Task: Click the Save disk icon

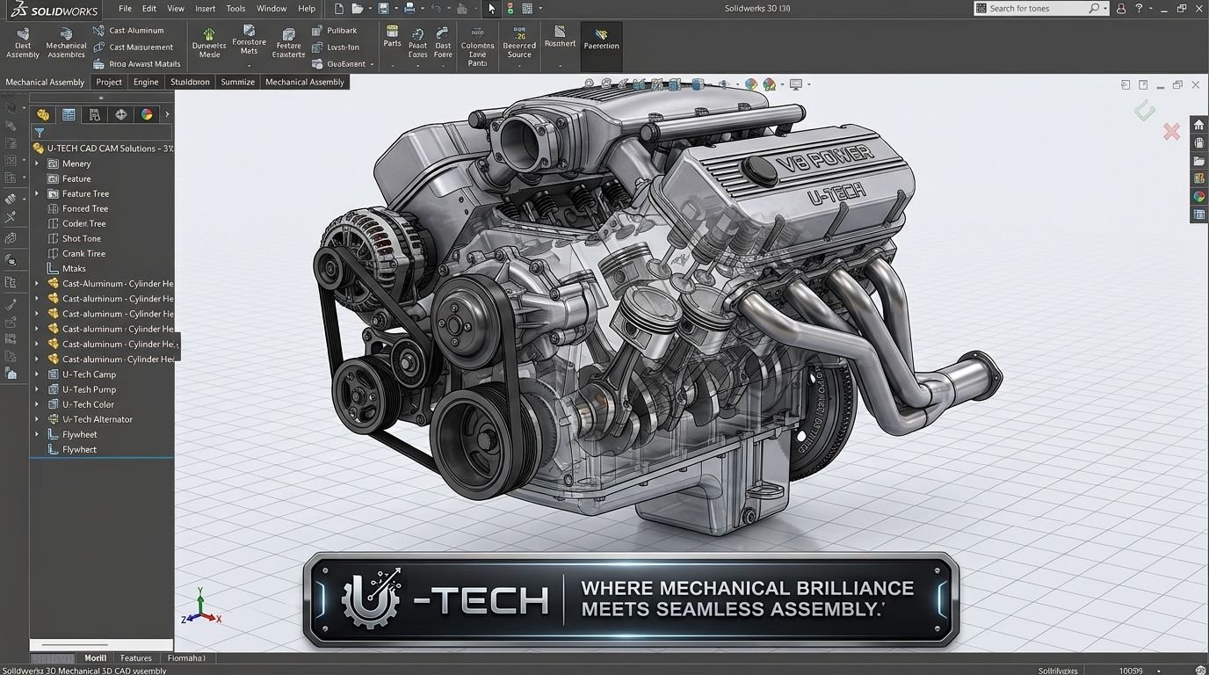Action: (383, 8)
